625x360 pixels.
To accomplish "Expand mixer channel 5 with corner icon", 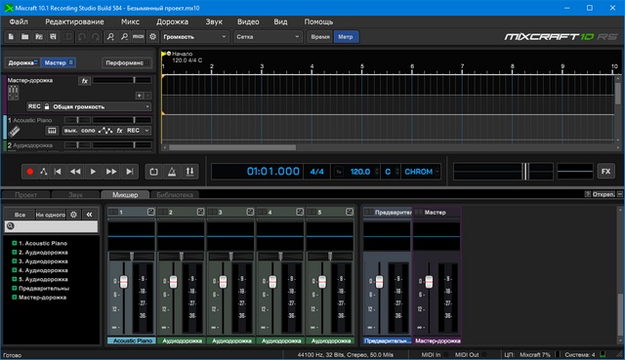I will (350, 212).
